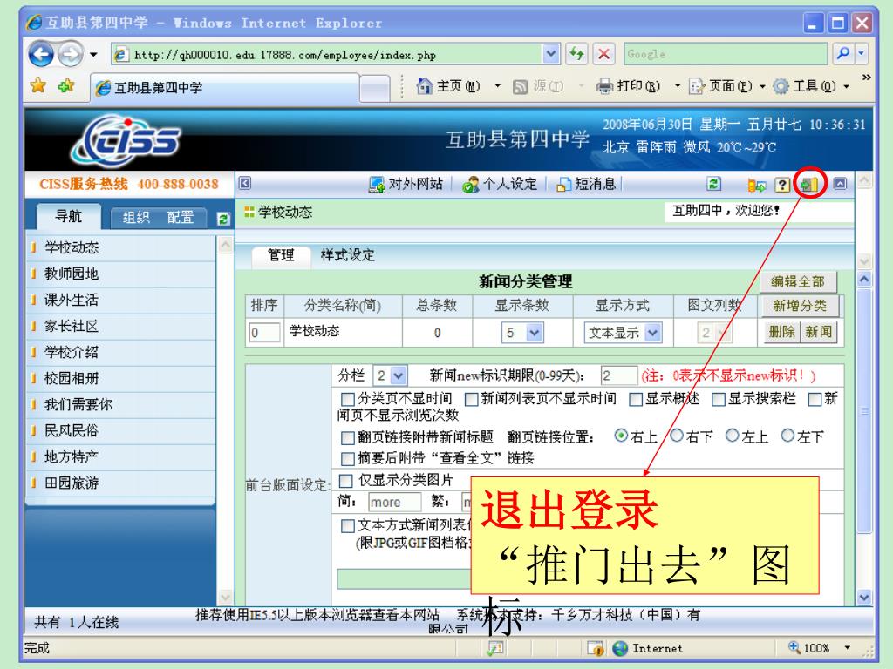The width and height of the screenshot is (893, 669).
Task: Expand the 主页 dropdown arrow
Action: click(498, 86)
